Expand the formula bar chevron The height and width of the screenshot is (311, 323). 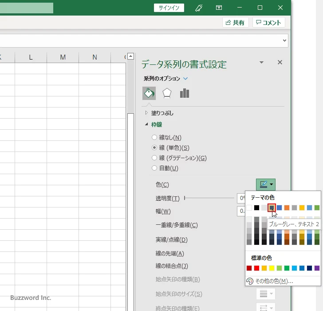[x=284, y=40]
